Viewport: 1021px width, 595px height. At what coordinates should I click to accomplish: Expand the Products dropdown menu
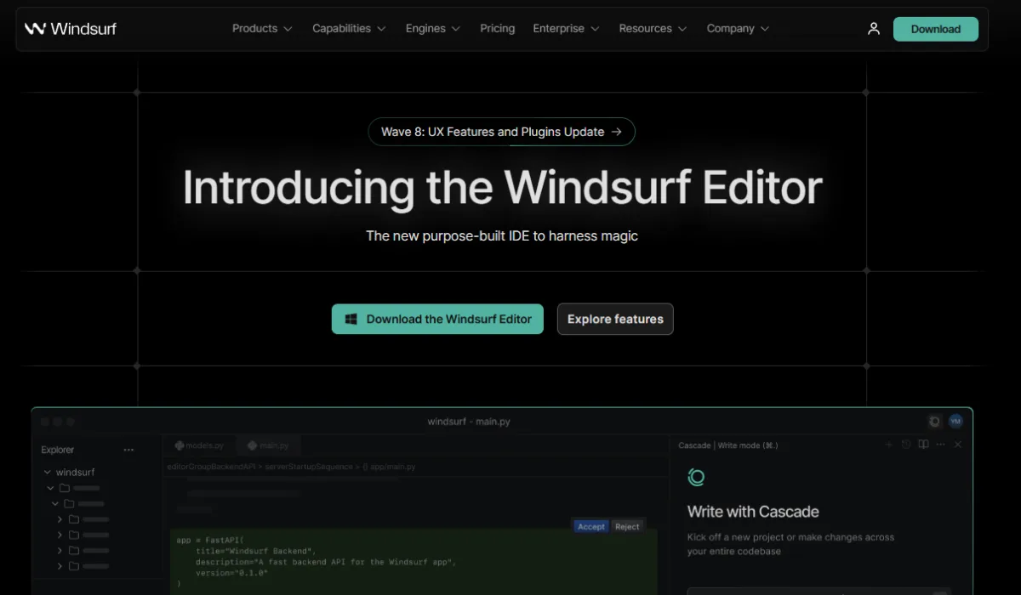(262, 29)
